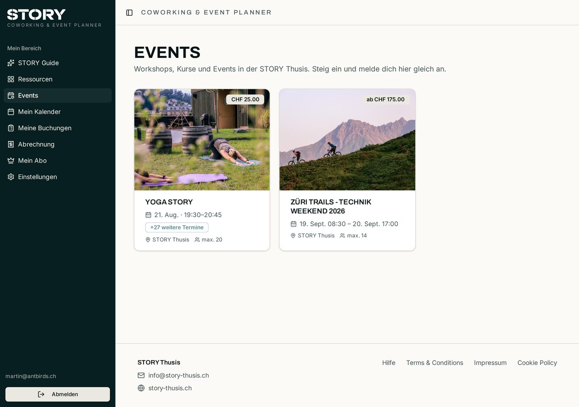579x407 pixels.
Task: Open Terms & Conditions link
Action: click(435, 363)
